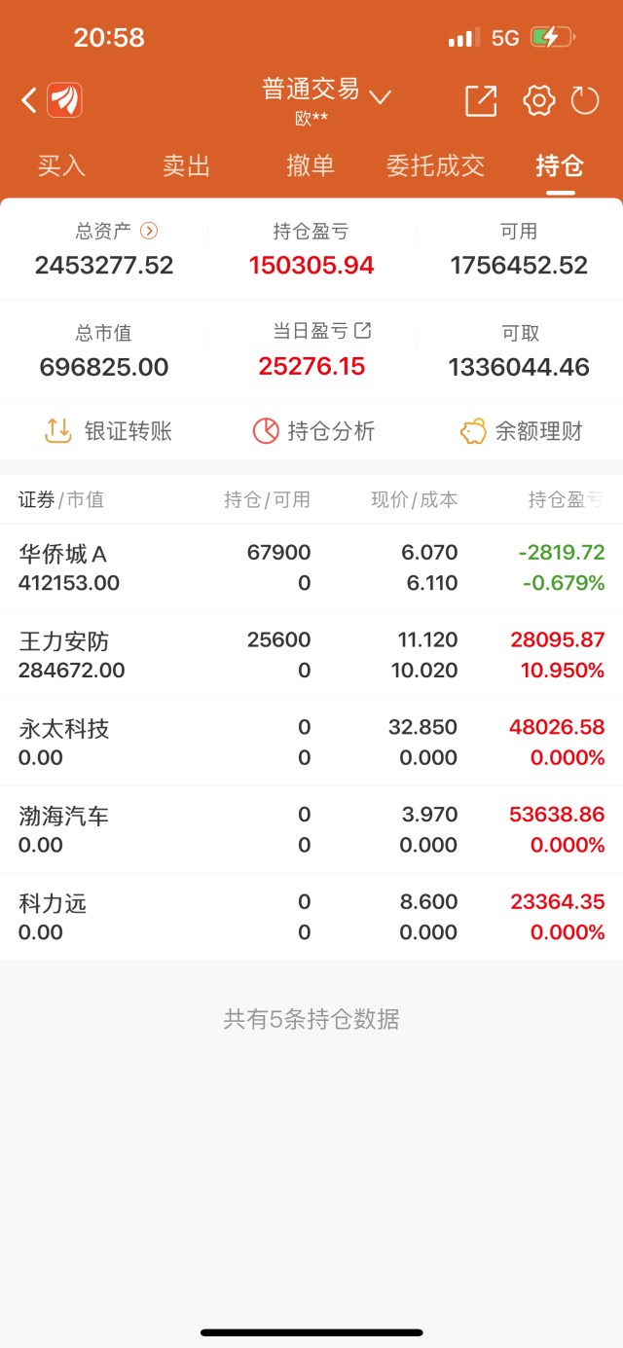
Task: Sort by the 现价/成本 column header
Action: [414, 499]
